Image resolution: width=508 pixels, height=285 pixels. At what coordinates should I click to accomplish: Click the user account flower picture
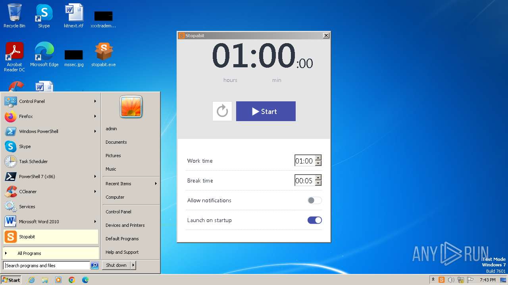pos(131,107)
